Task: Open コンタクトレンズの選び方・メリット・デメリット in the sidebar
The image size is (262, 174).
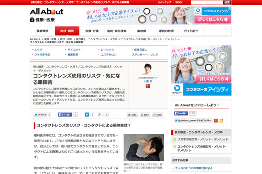Action: [202, 148]
